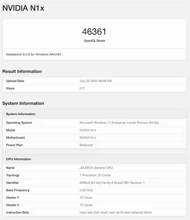The width and height of the screenshot is (190, 220).
Task: Click the Operating System label
Action: click(19, 123)
